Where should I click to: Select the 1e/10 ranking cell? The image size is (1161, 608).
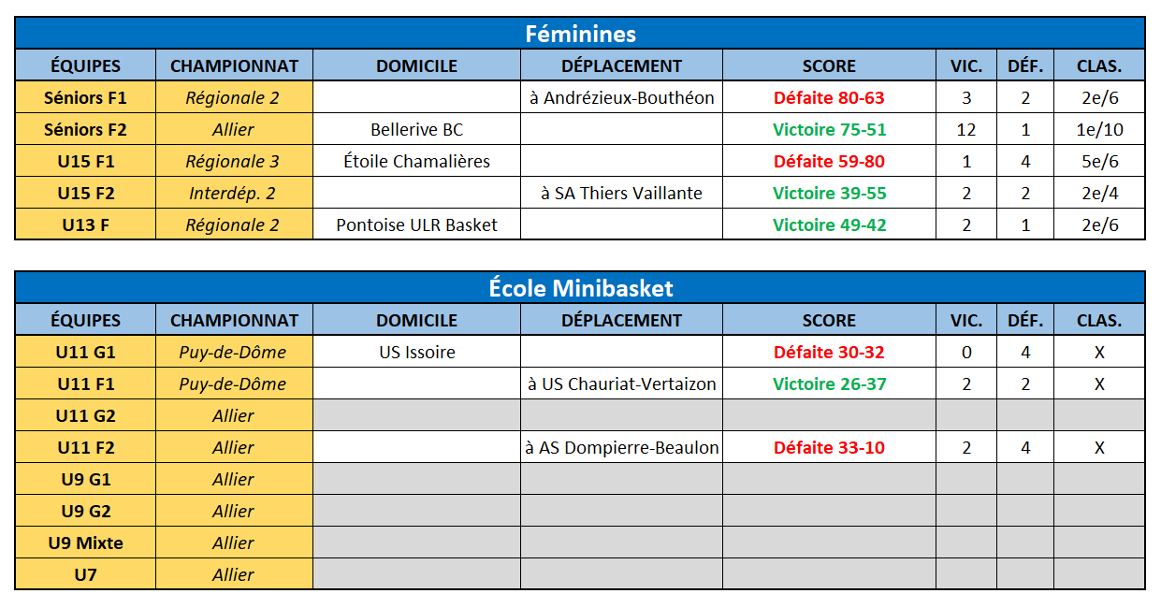tap(1099, 129)
